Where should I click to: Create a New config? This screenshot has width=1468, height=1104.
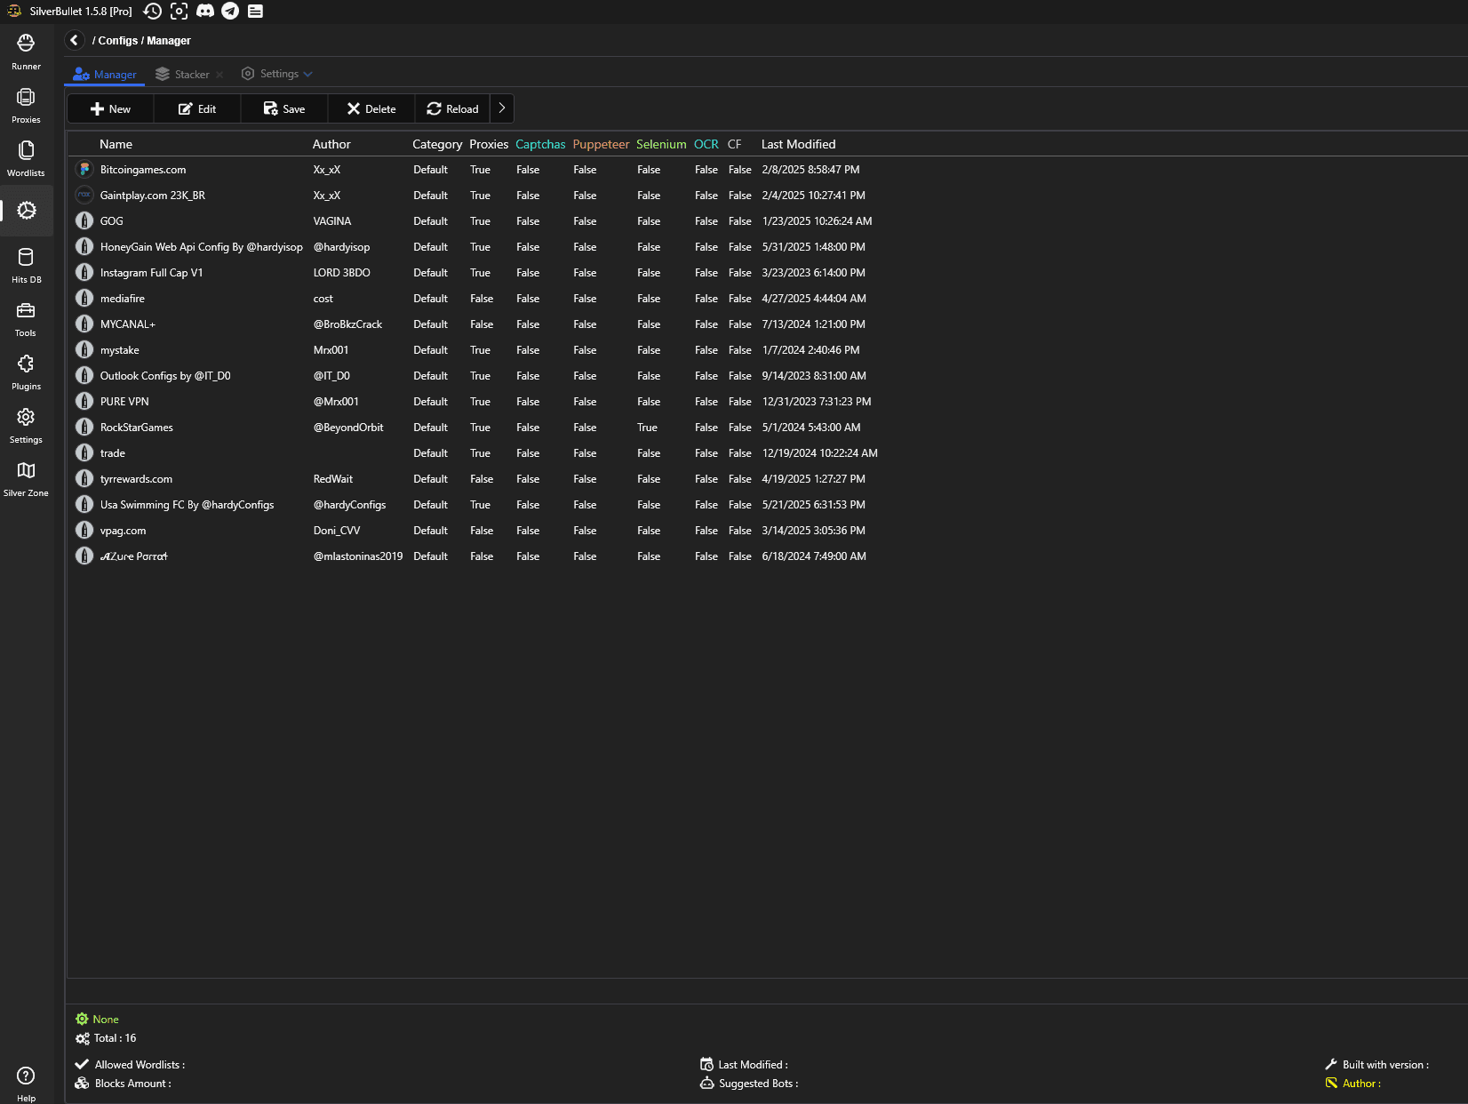click(x=110, y=108)
